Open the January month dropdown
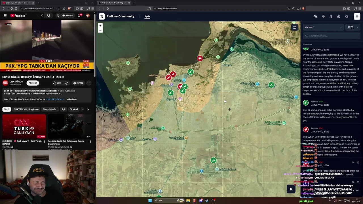 (x=323, y=27)
